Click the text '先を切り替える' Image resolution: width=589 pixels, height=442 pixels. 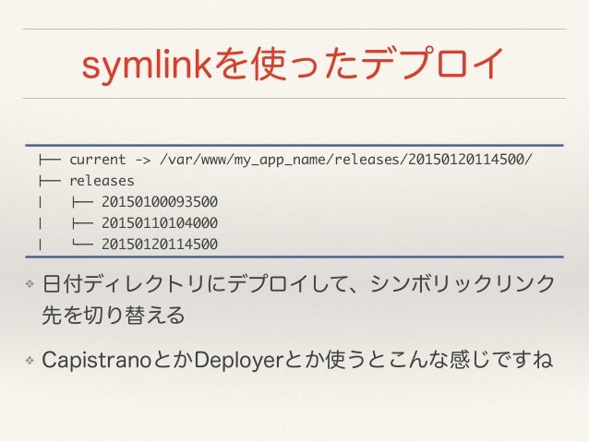coord(113,315)
